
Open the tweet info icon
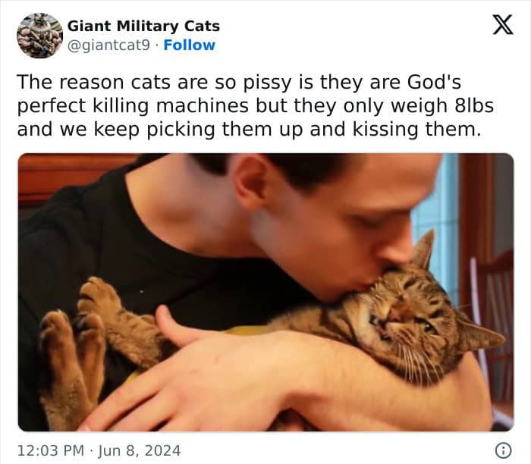coord(503,450)
